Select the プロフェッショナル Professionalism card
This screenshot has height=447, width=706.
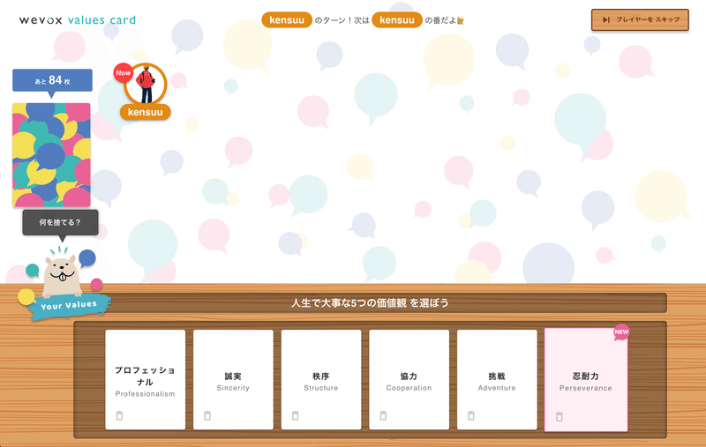coord(146,379)
